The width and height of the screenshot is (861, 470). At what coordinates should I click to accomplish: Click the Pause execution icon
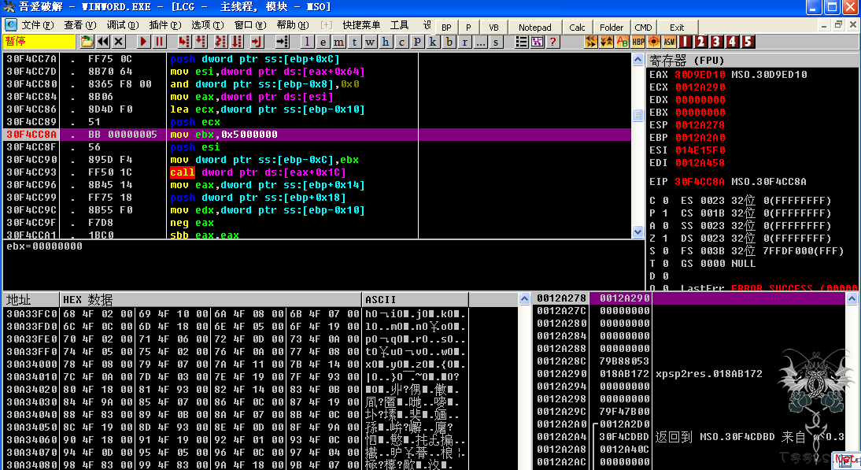(159, 42)
